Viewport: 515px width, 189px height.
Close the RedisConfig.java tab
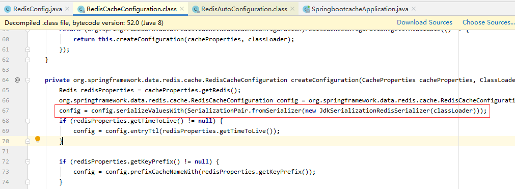67,9
